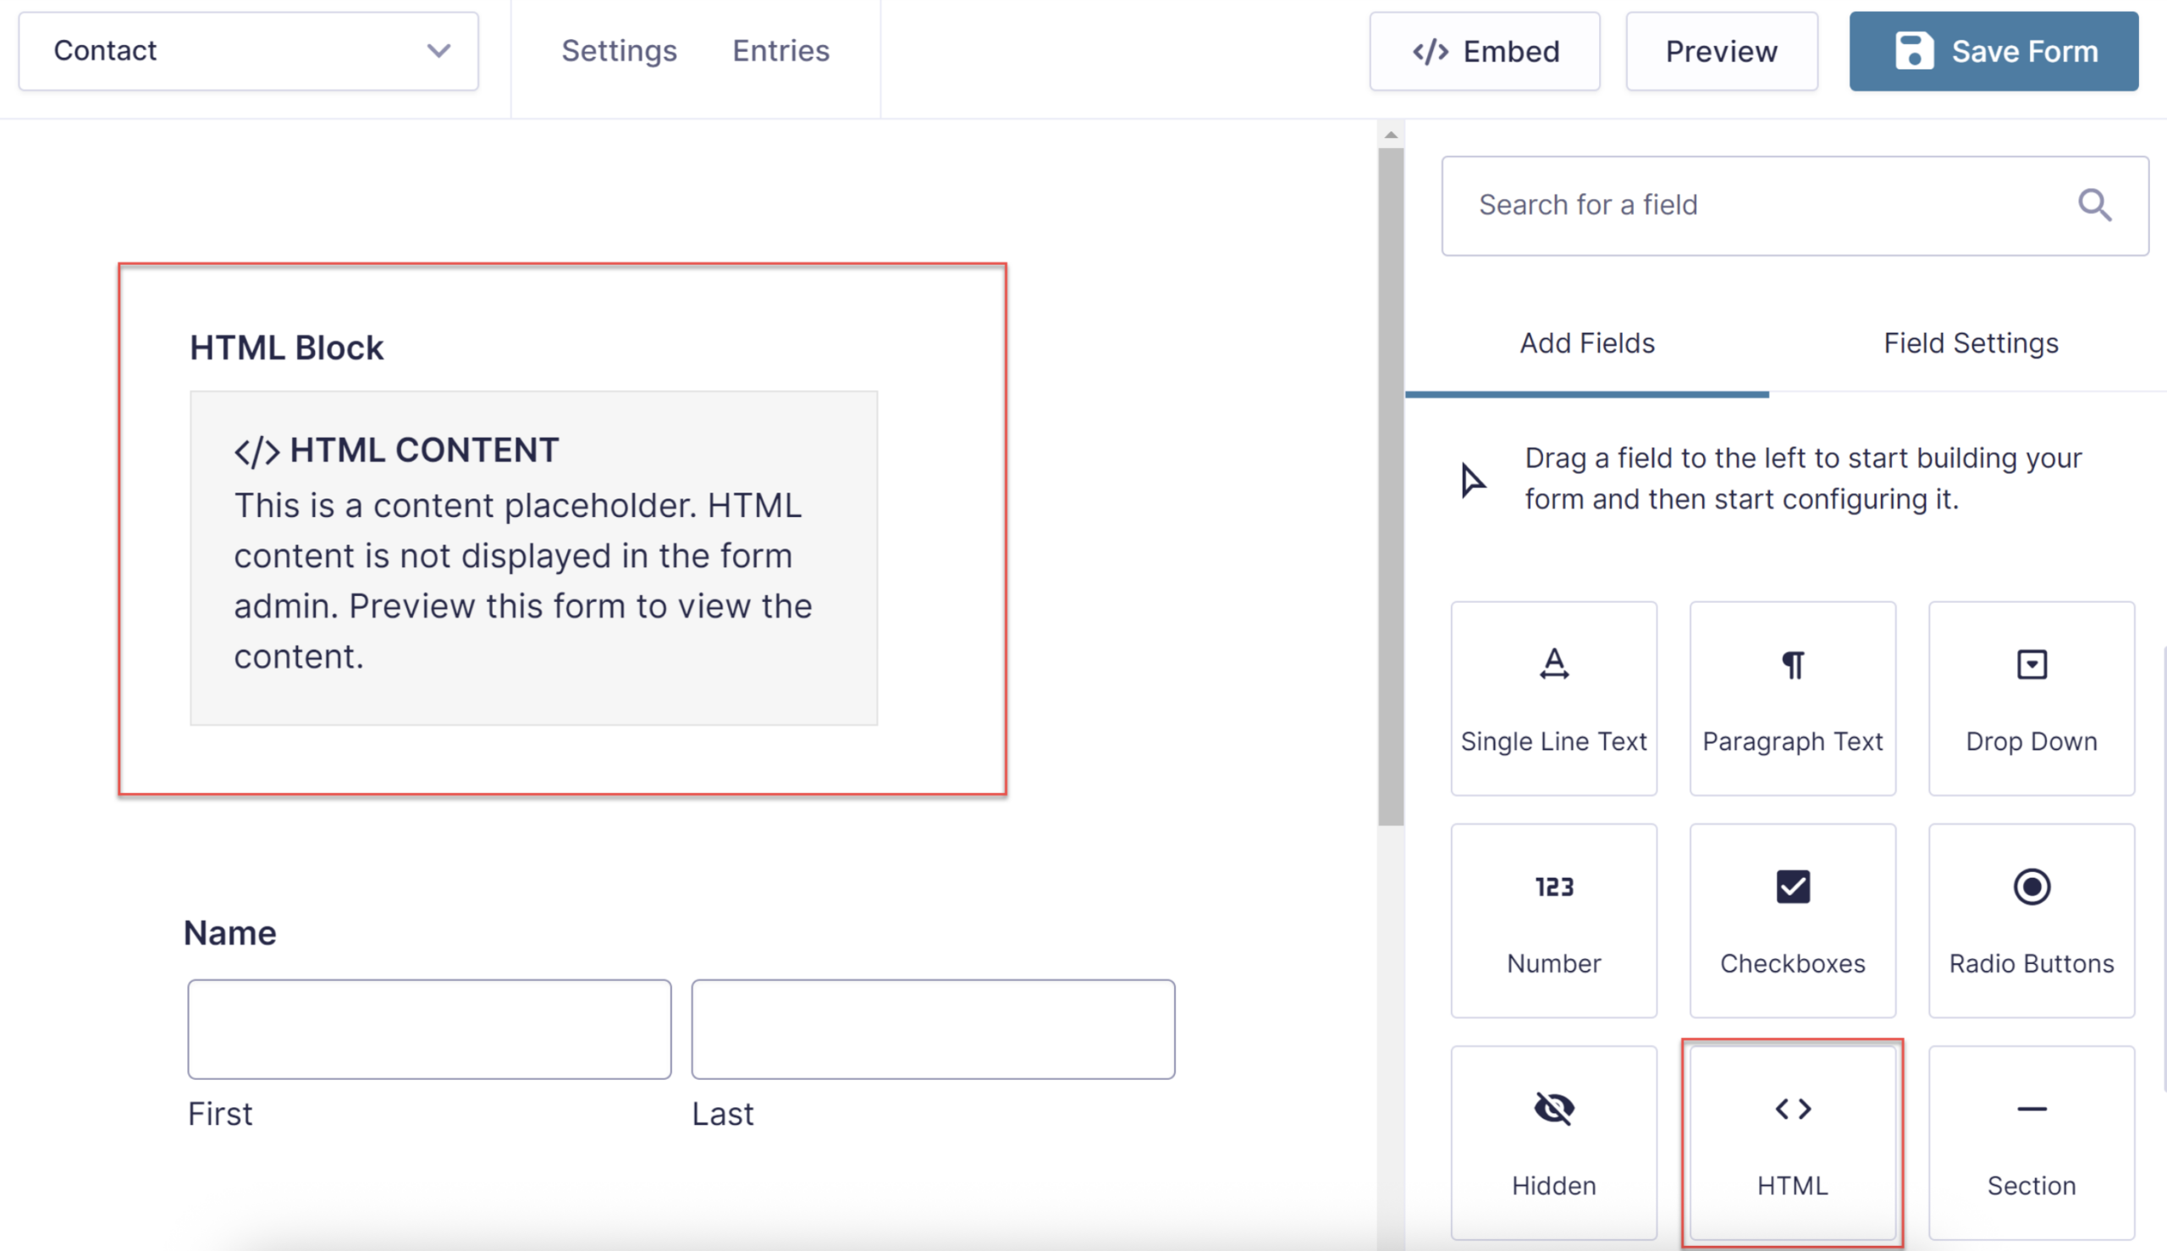The height and width of the screenshot is (1251, 2167).
Task: Click the search magnifier icon
Action: pyautogui.click(x=2094, y=206)
